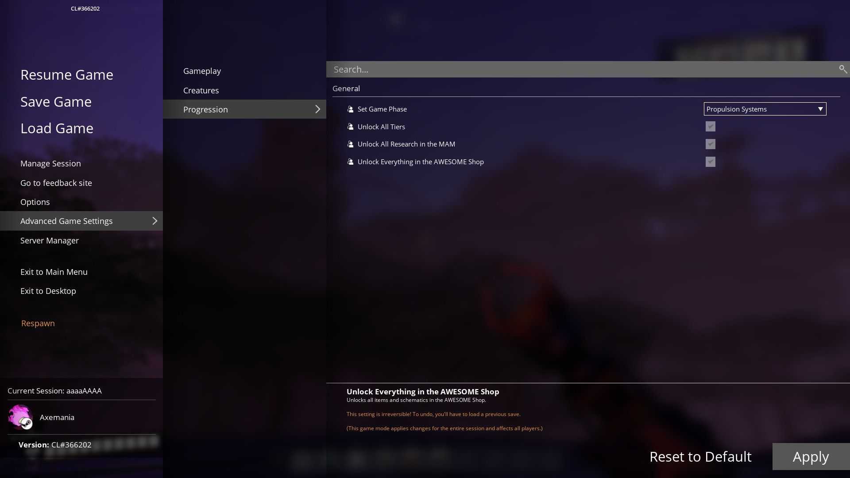
Task: Click the Advanced Game Settings arrow icon
Action: coord(155,220)
